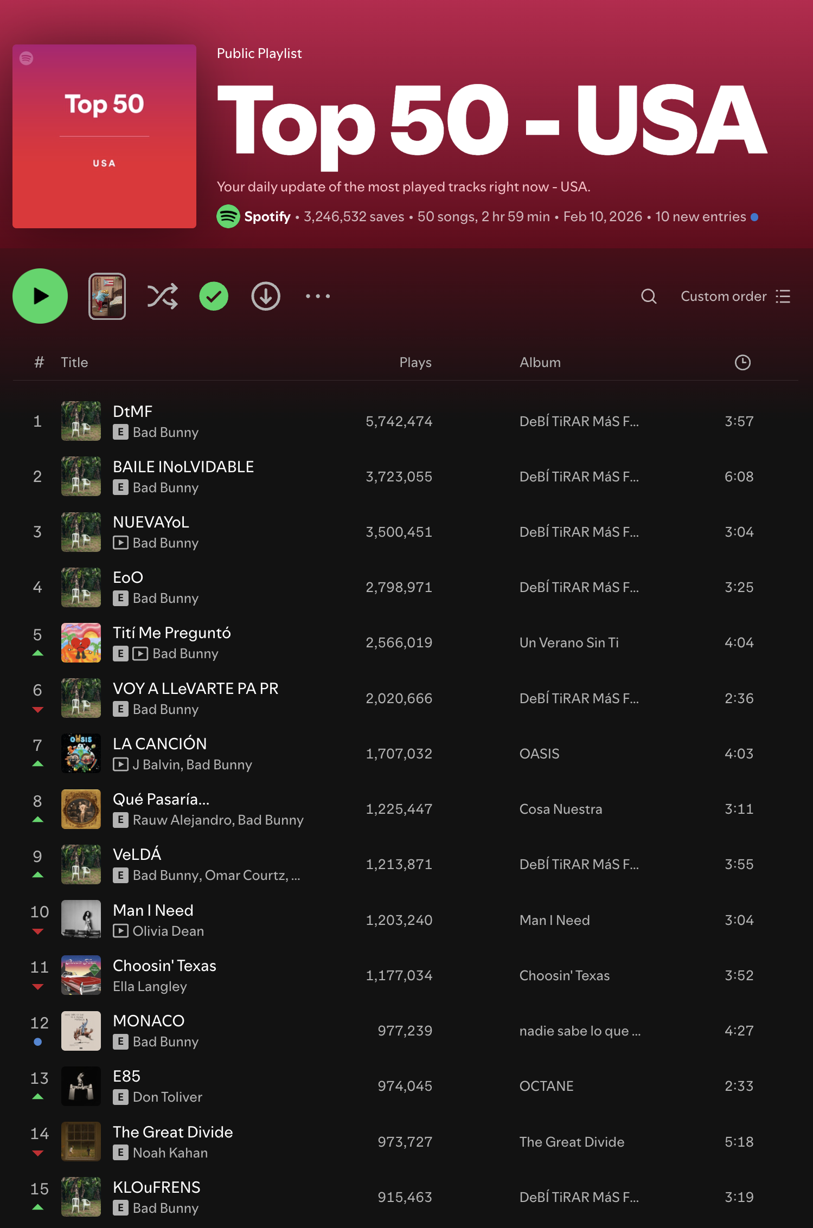
Task: Click the explicit badge on The Great Divide
Action: pyautogui.click(x=120, y=1153)
